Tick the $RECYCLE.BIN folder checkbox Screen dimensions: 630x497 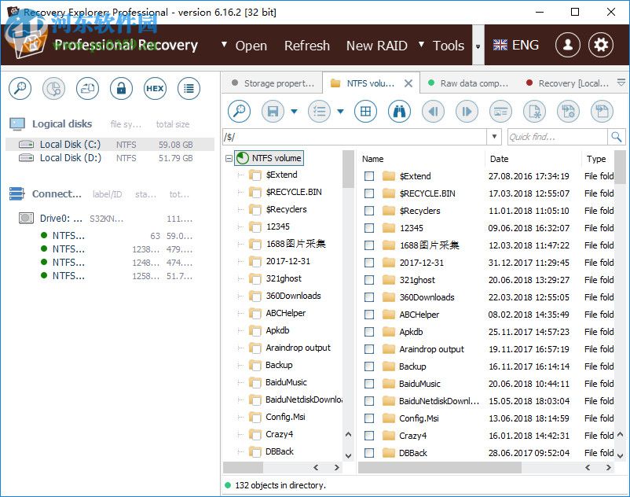point(369,193)
